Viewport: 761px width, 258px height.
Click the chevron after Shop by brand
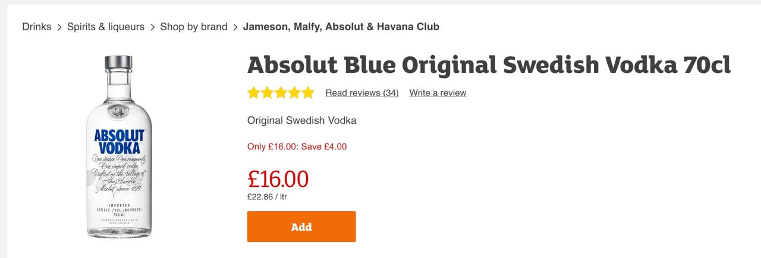coord(235,27)
